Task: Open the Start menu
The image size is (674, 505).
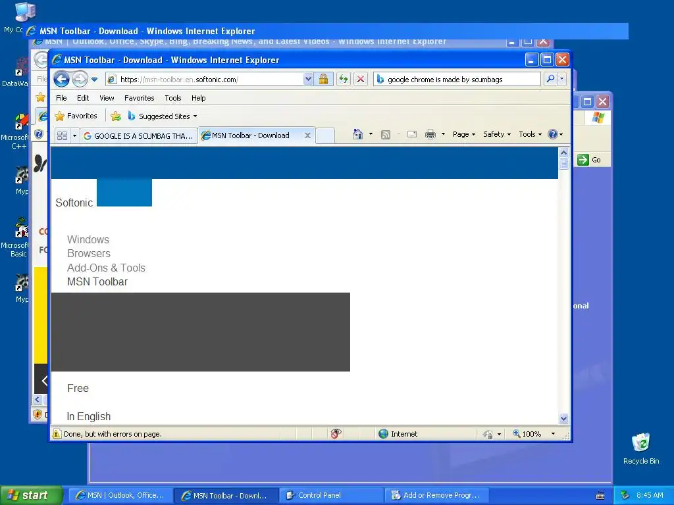Action: point(31,495)
